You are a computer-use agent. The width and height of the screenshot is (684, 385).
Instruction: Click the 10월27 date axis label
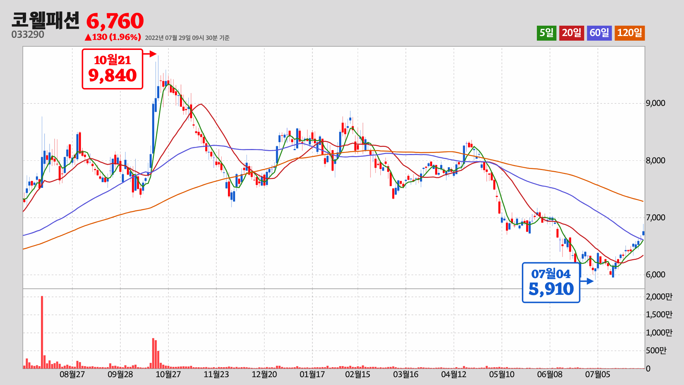click(168, 375)
